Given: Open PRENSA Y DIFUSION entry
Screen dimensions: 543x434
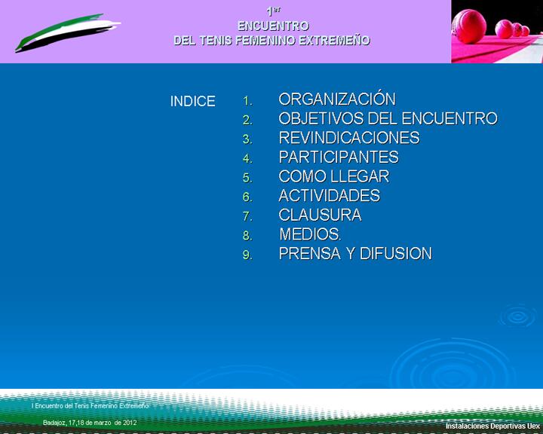Looking at the screenshot, I should (354, 254).
